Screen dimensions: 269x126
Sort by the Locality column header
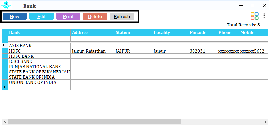point(170,32)
